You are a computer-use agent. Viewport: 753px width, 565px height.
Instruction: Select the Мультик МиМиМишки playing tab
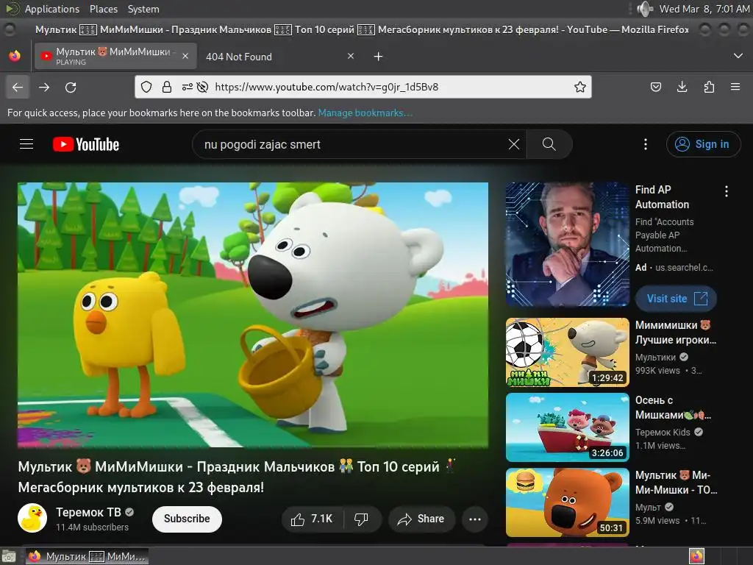pos(115,56)
